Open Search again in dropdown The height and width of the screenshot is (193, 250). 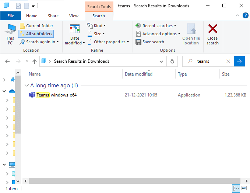point(39,42)
